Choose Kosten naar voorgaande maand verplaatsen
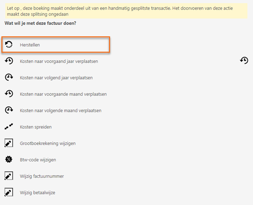The width and height of the screenshot is (253, 205). (63, 94)
